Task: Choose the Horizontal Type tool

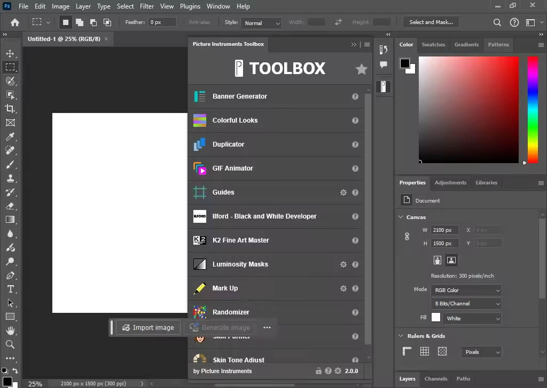Action: tap(10, 289)
